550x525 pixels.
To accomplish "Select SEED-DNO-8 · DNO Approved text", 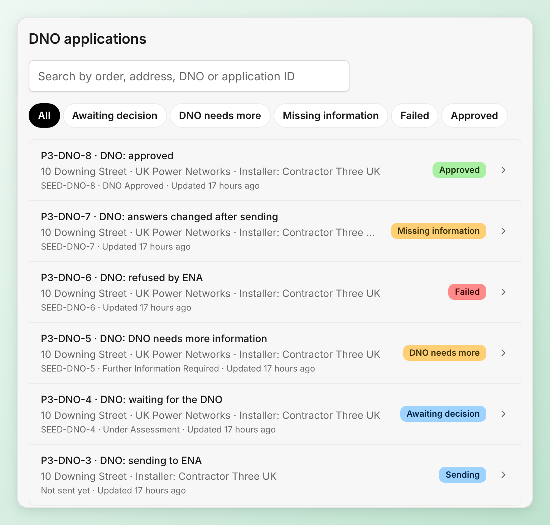I will click(102, 186).
